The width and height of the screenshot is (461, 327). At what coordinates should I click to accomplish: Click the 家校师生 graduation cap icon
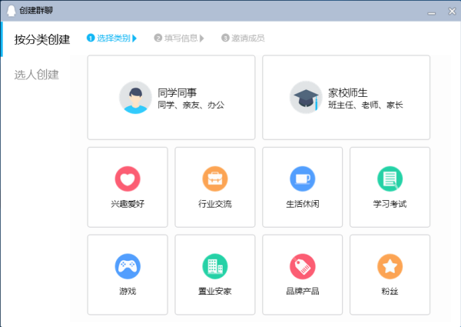306,98
